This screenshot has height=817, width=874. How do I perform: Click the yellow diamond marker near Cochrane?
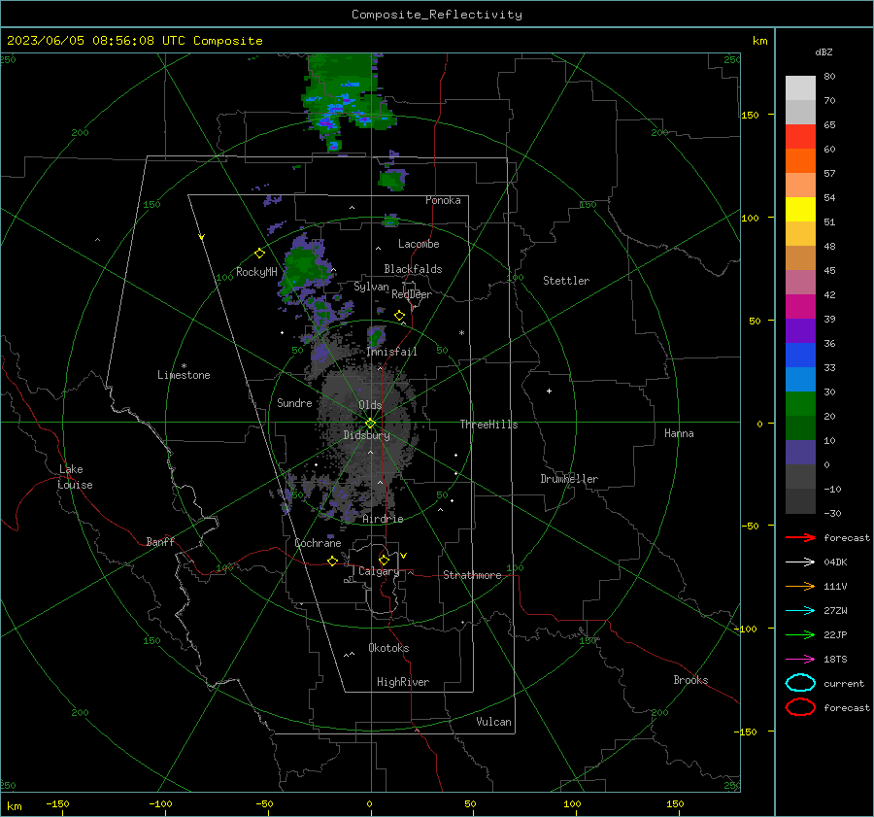(332, 561)
